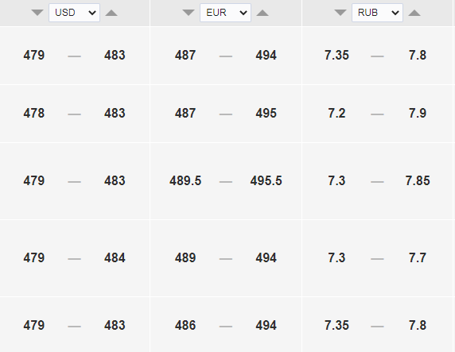This screenshot has height=352, width=455.
Task: Open the USD currency dropdown
Action: (x=74, y=13)
